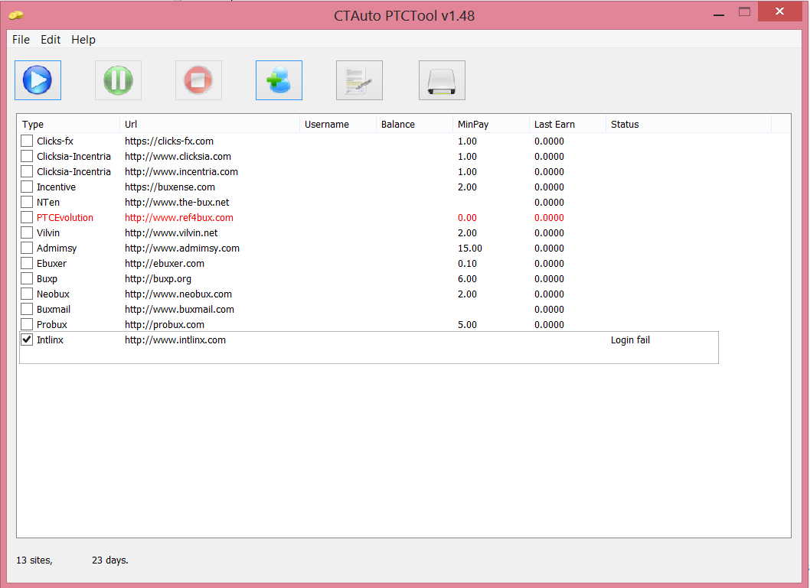Click the http://buxp.org URL
Viewport: 810px width, 588px height.
click(x=158, y=279)
